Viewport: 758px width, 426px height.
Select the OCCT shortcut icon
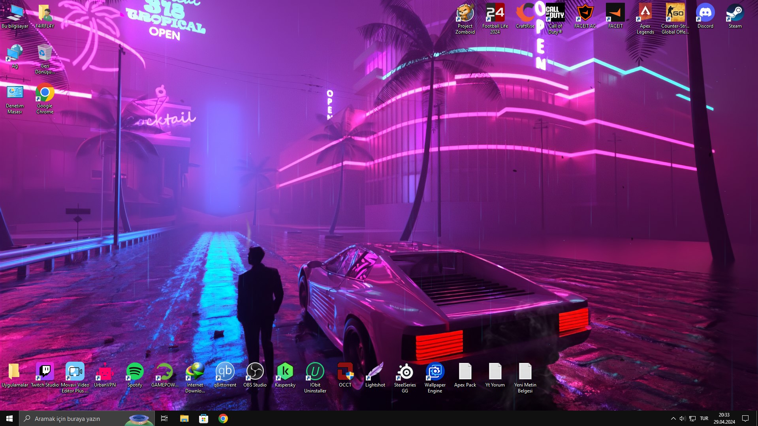coord(345,375)
